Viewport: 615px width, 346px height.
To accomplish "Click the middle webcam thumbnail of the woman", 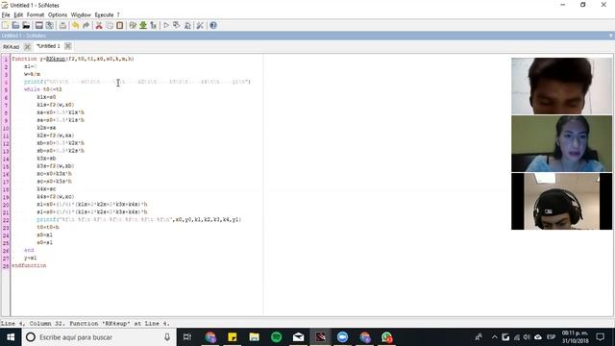I will [x=561, y=143].
